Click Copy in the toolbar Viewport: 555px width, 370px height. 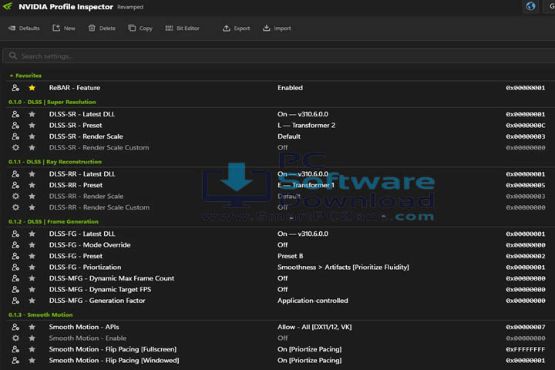[140, 29]
